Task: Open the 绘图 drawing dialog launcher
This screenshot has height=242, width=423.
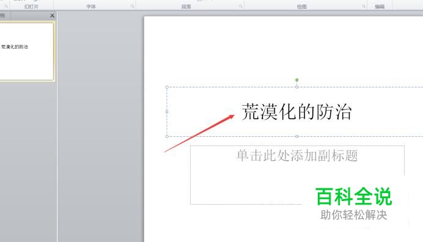Action: (x=364, y=6)
